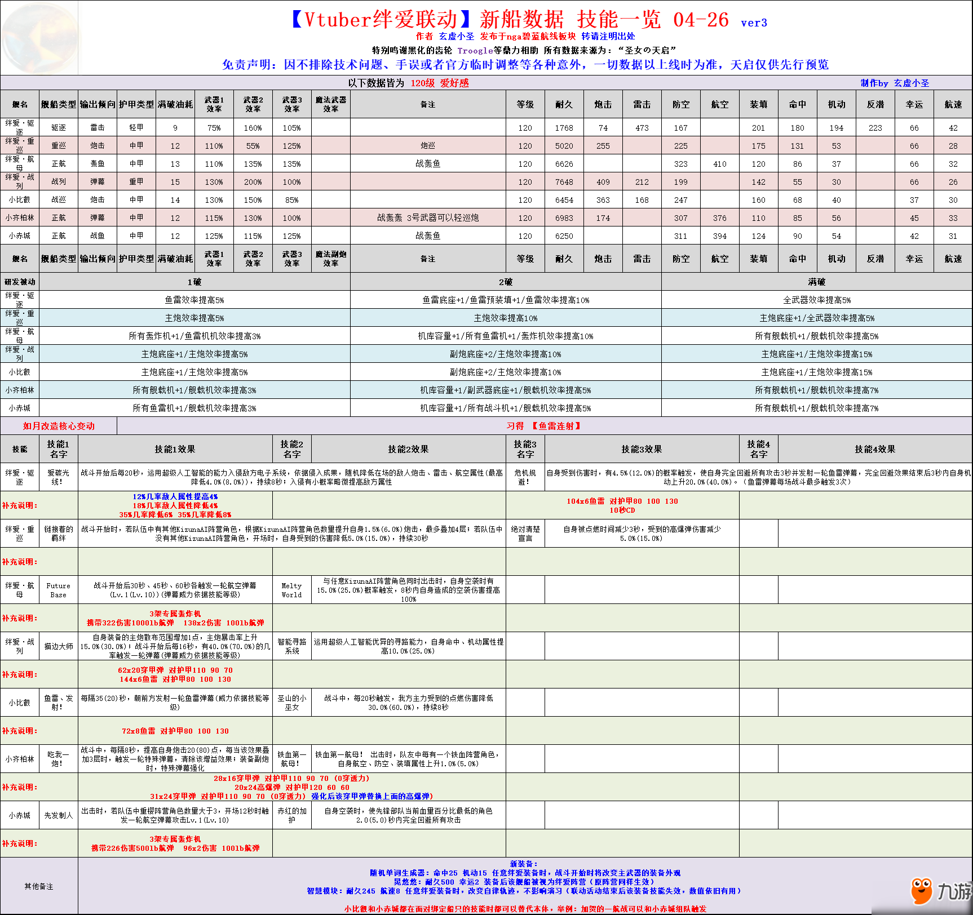Click the '技能2效果' column header
973x915 pixels.
pyautogui.click(x=408, y=449)
